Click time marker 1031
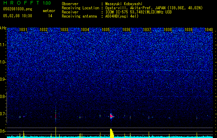 pyautogui.click(x=23, y=30)
